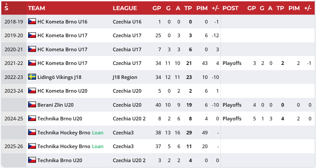Image resolution: width=316 pixels, height=168 pixels.
Task: Click flag next to 2024-25 Technika Brno U20
Action: [x=32, y=118]
